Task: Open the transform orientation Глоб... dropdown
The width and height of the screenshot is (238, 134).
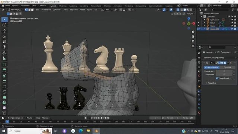Action: 107,10
